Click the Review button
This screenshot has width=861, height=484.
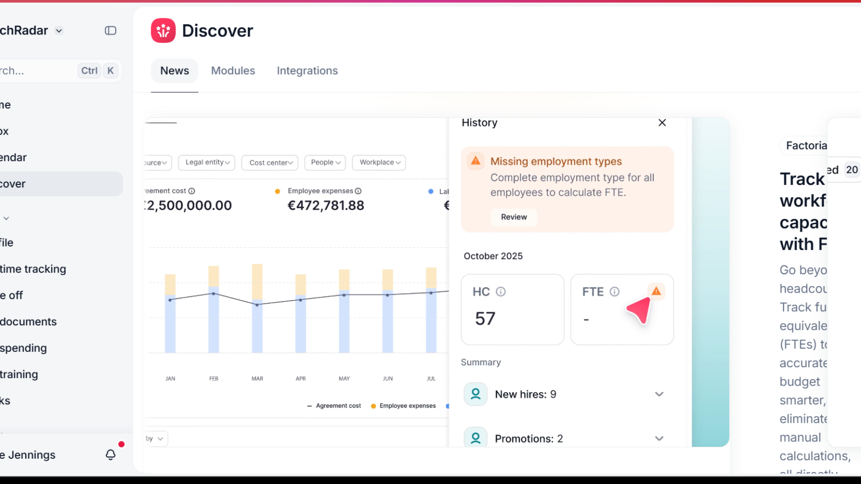(514, 217)
